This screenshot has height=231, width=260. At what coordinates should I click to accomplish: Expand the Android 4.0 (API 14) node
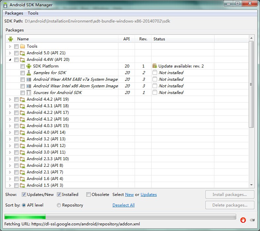pos(10,132)
